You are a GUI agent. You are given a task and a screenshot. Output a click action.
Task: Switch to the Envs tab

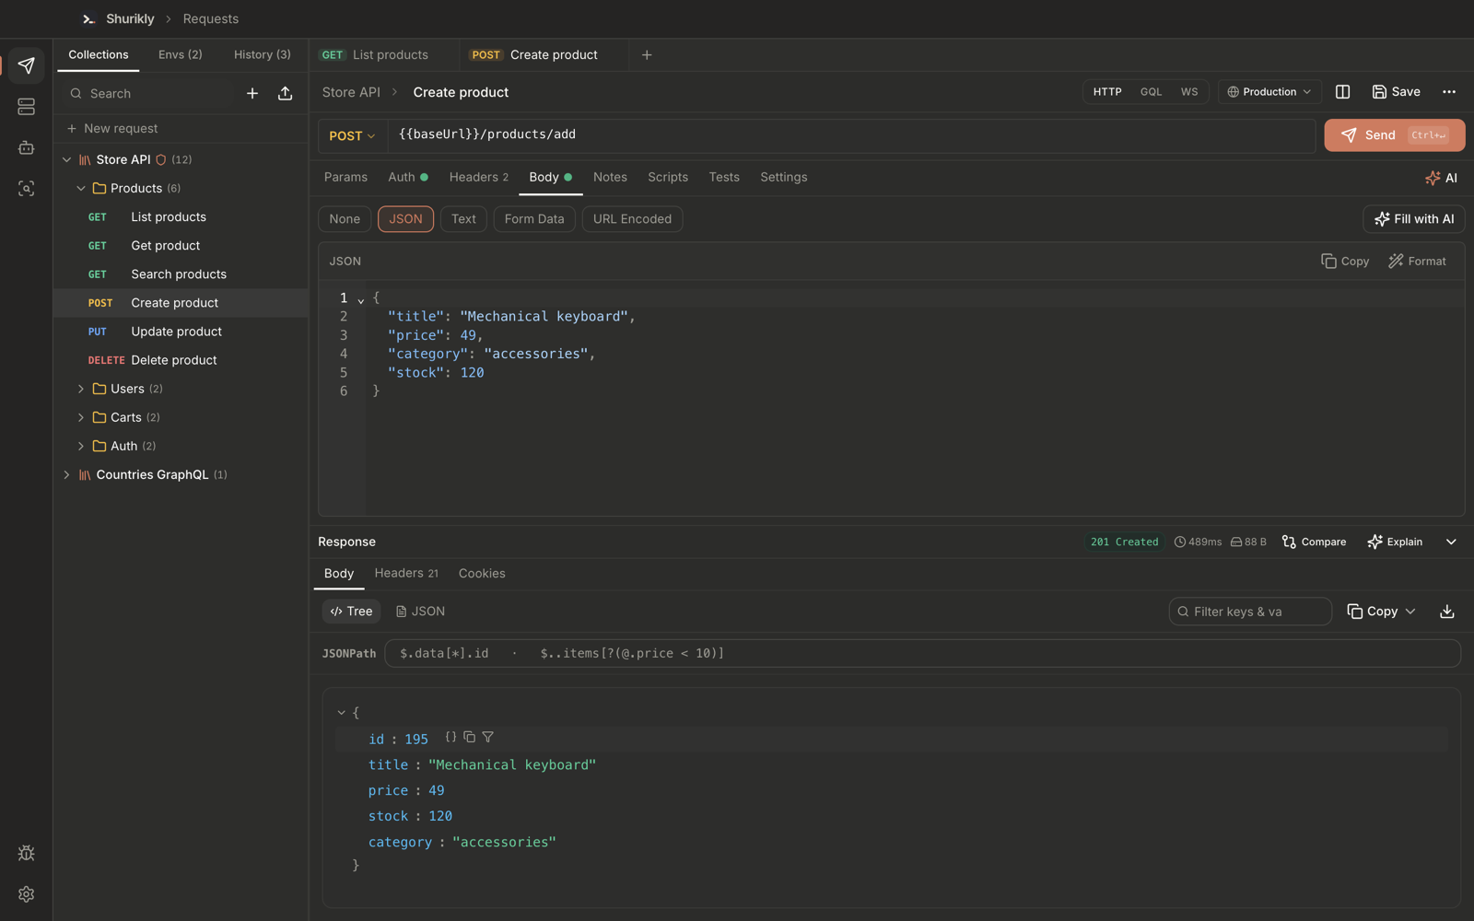tap(181, 55)
